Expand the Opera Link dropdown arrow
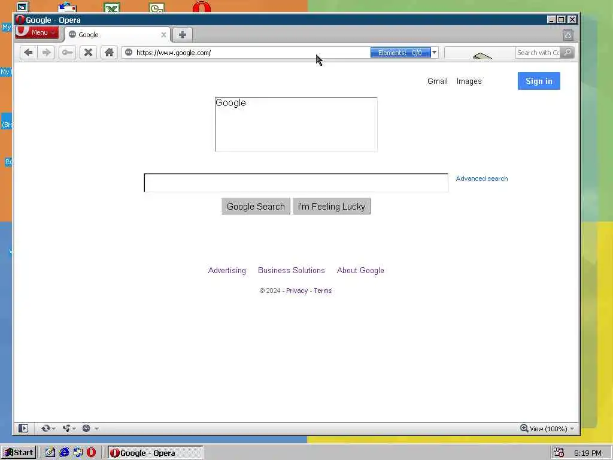613x460 pixels. click(53, 429)
